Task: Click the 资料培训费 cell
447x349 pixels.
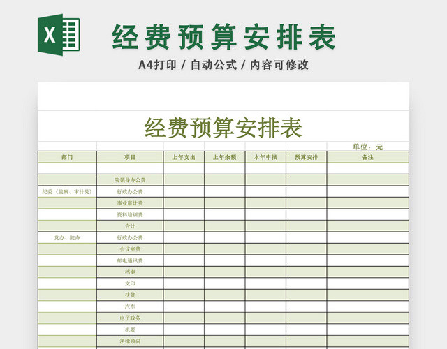Action: coord(130,214)
